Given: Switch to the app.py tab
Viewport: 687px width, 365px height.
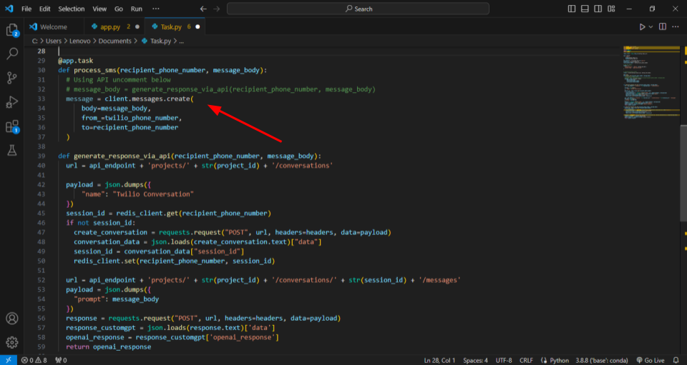Looking at the screenshot, I should coord(110,26).
